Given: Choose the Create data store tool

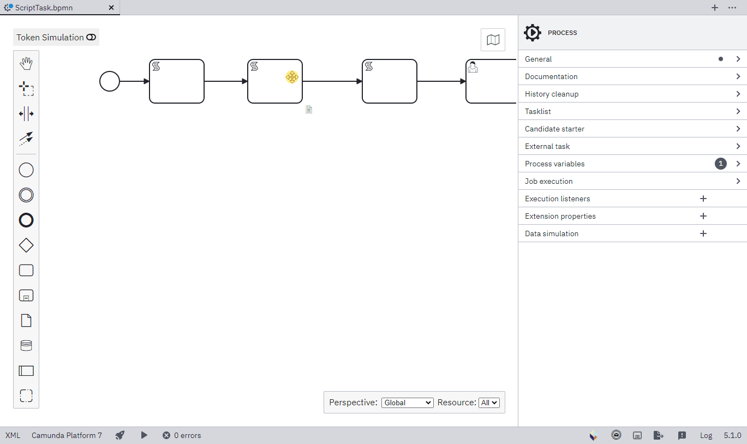Looking at the screenshot, I should click(26, 345).
